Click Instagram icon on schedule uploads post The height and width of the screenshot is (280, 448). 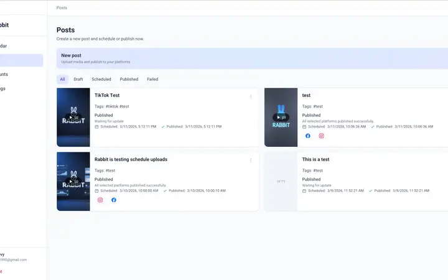(100, 200)
